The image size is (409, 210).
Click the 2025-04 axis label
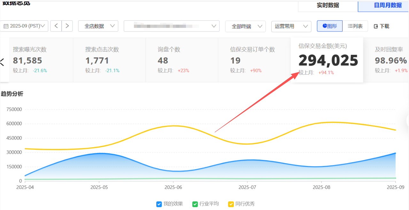coord(25,187)
